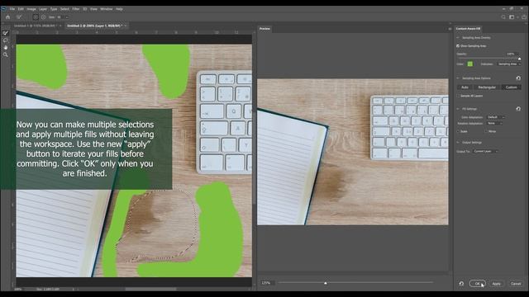This screenshot has height=297, width=529.
Task: Click the Opacity percentage value field
Action: tap(512, 54)
